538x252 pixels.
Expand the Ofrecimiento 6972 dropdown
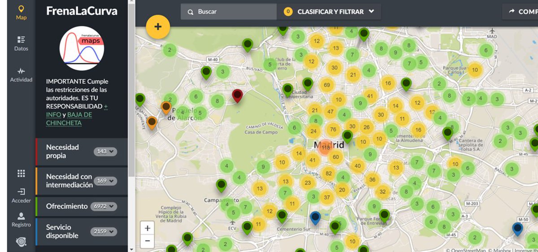pyautogui.click(x=104, y=207)
